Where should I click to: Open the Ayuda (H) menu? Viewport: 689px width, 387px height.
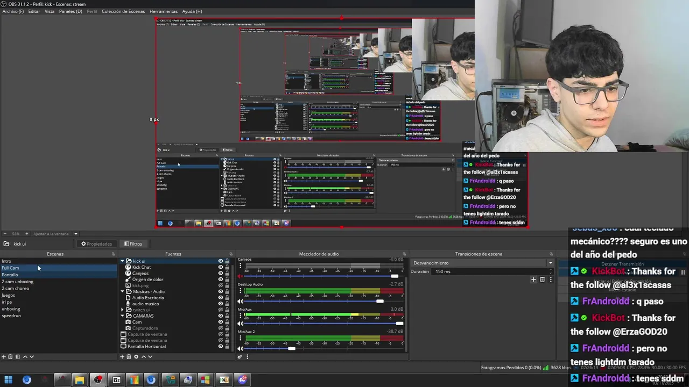[x=192, y=11]
